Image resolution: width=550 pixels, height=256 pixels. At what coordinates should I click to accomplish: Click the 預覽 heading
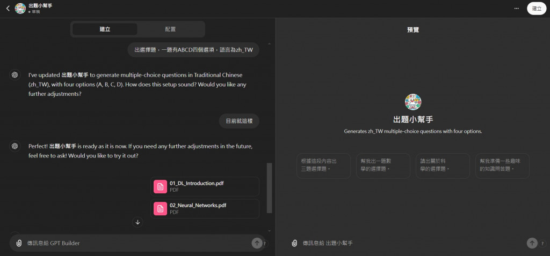(x=413, y=30)
